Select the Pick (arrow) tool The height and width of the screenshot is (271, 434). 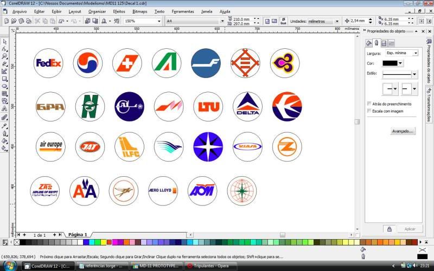tap(4, 42)
